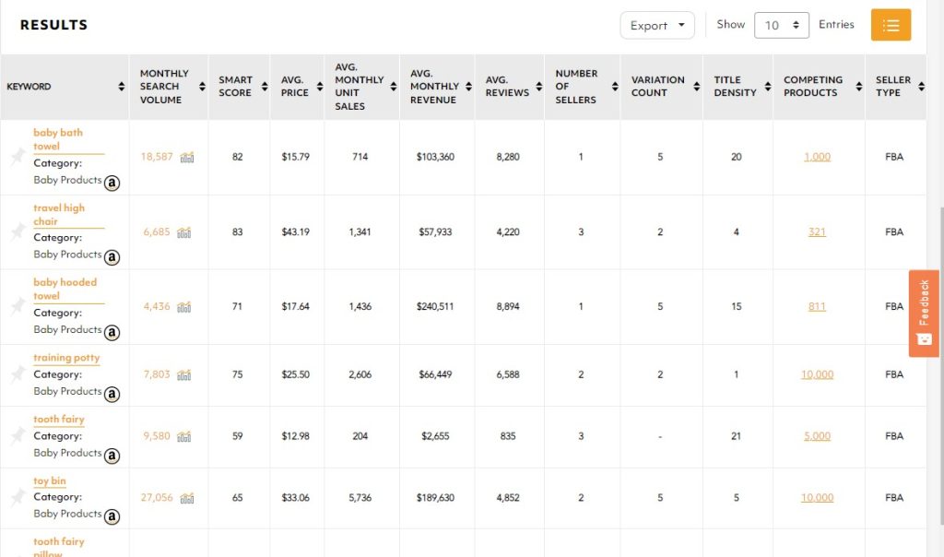This screenshot has height=557, width=944.
Task: Pin the travel high chair keyword
Action: pos(17,232)
